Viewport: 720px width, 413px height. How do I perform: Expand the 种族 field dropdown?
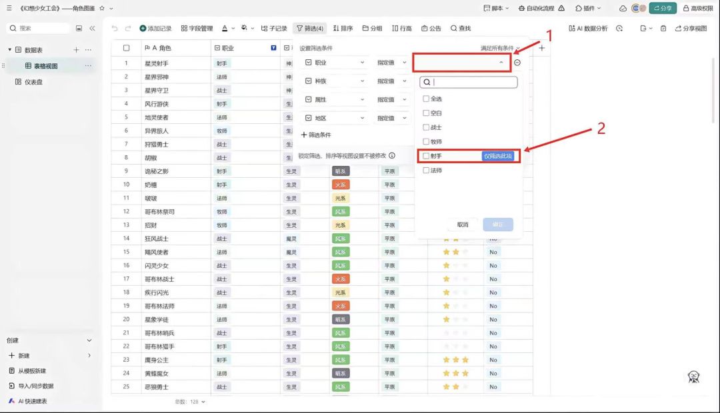click(335, 81)
